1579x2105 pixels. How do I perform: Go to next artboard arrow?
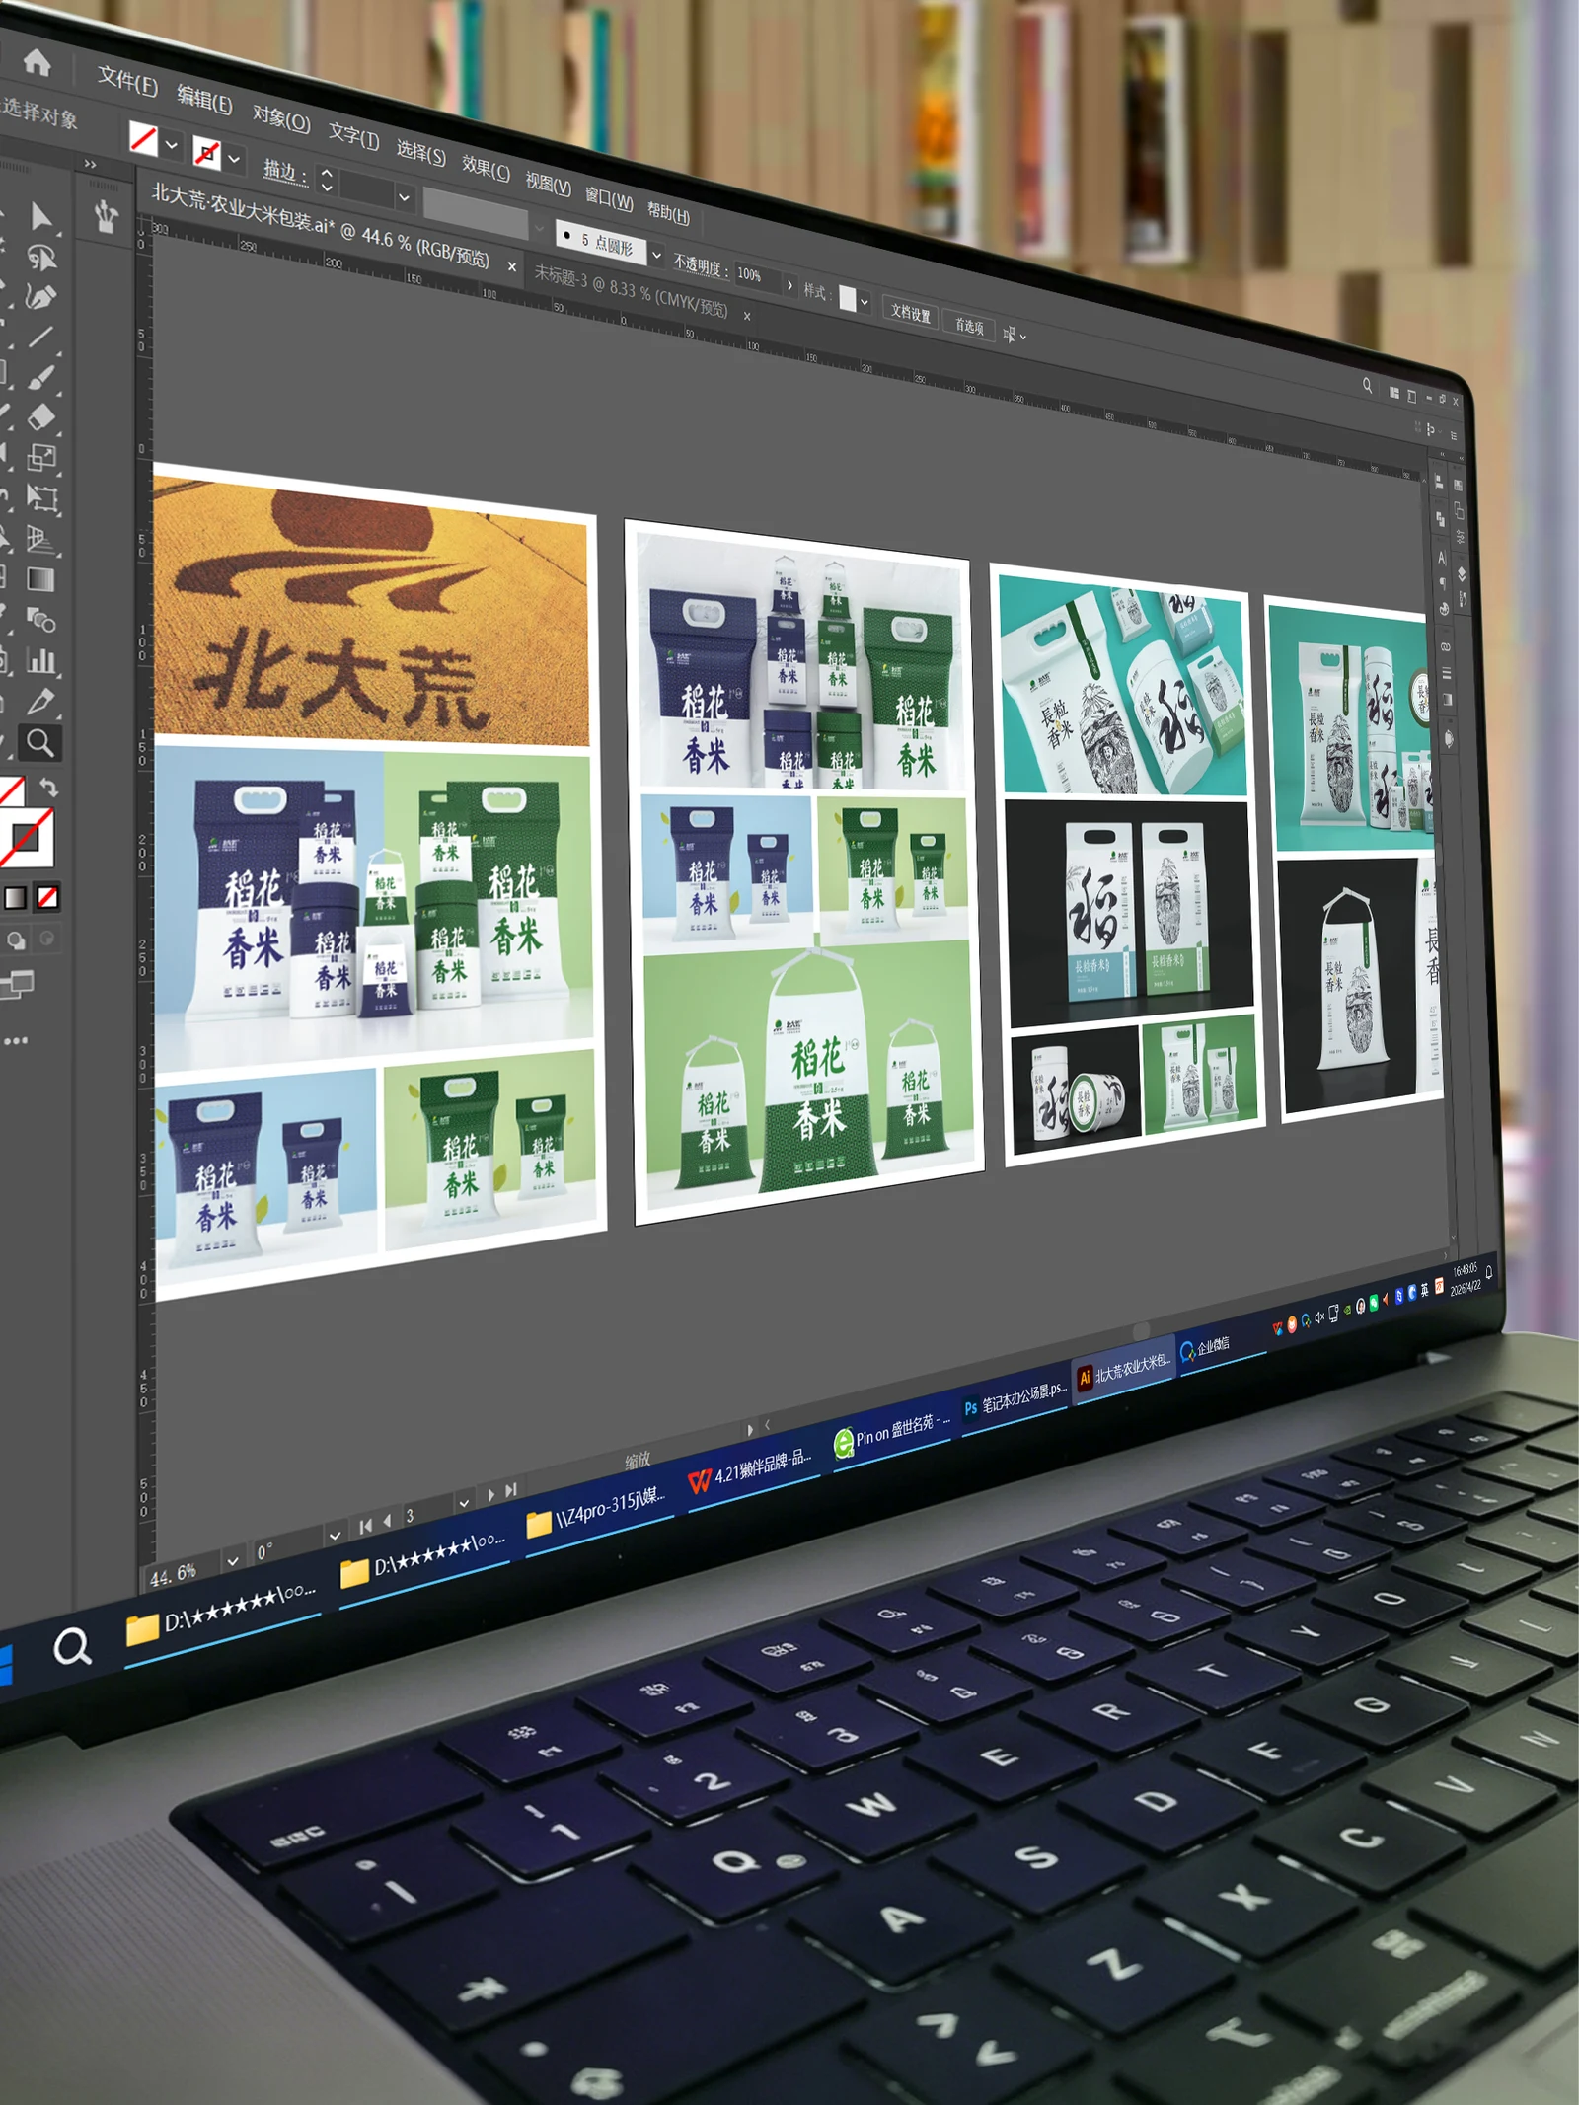click(x=490, y=1495)
